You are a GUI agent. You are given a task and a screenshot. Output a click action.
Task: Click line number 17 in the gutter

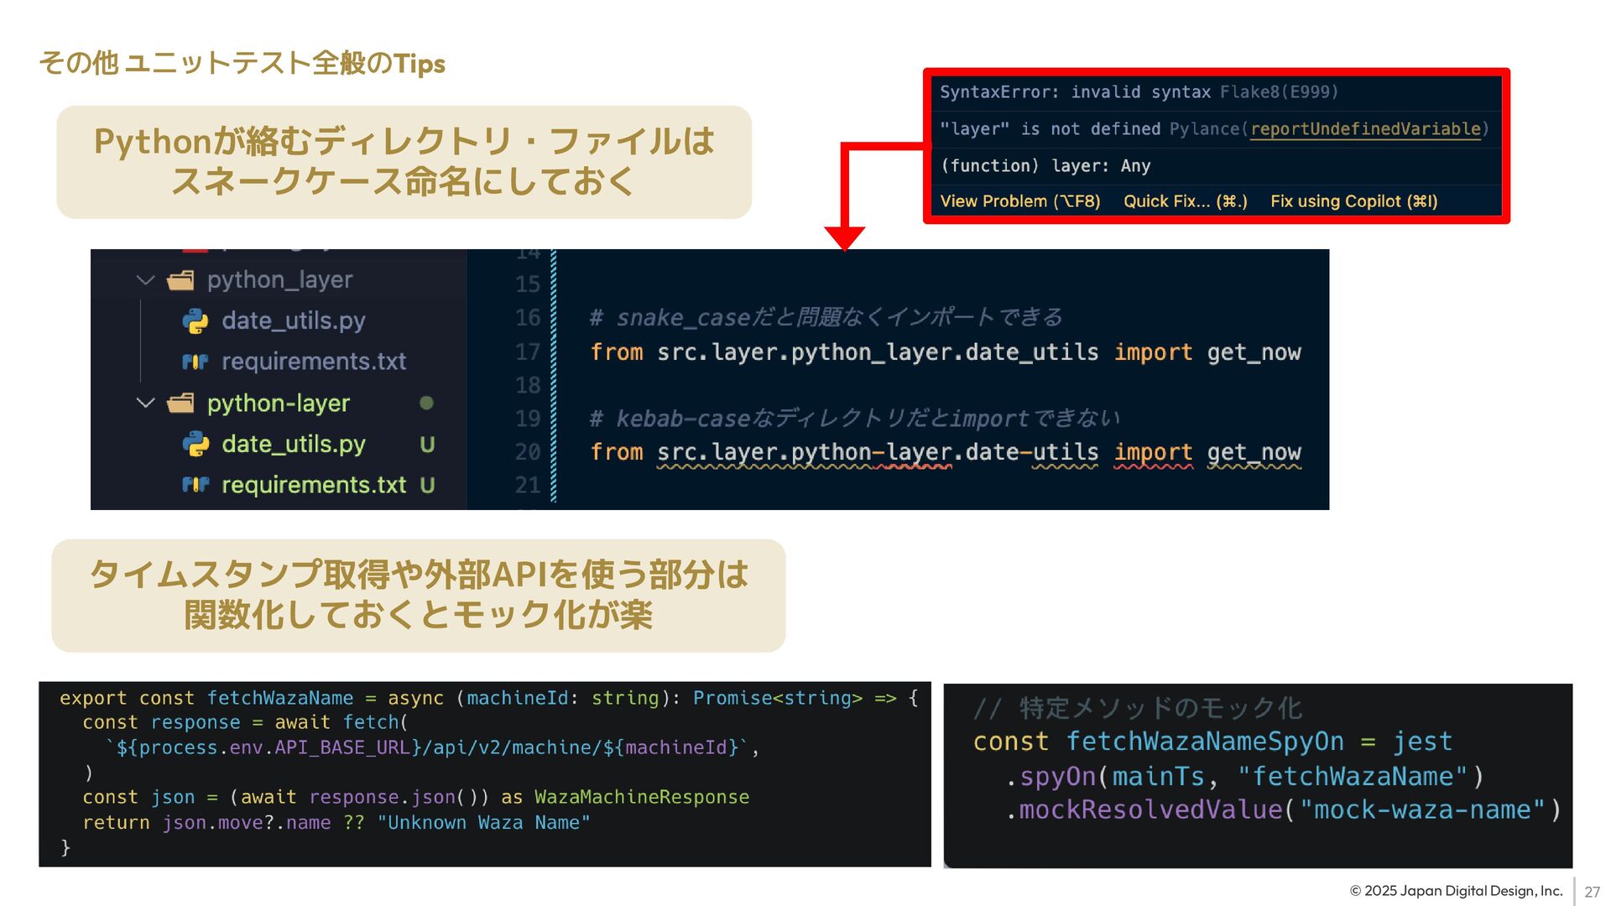pyautogui.click(x=528, y=351)
